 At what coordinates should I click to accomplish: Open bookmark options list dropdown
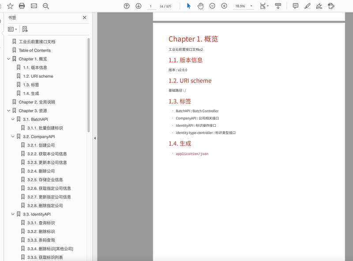click(x=13, y=29)
